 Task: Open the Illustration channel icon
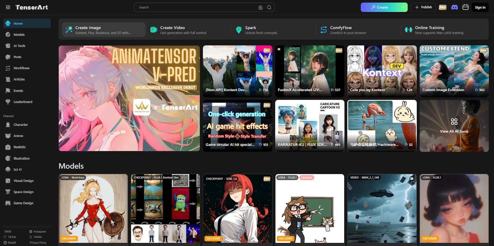[8, 158]
